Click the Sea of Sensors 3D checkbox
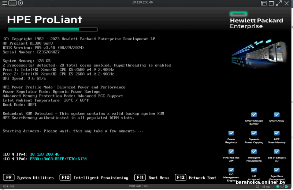 (x=277, y=152)
